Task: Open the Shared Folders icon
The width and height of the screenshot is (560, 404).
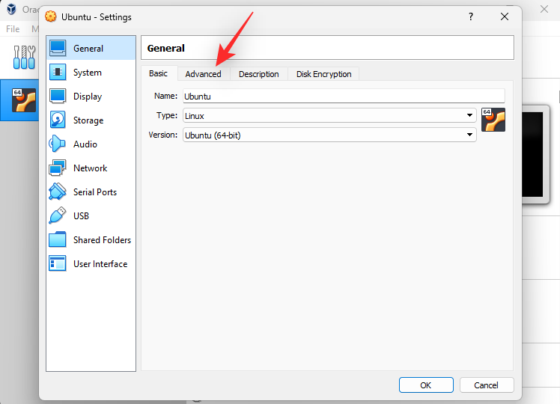Action: (x=58, y=240)
